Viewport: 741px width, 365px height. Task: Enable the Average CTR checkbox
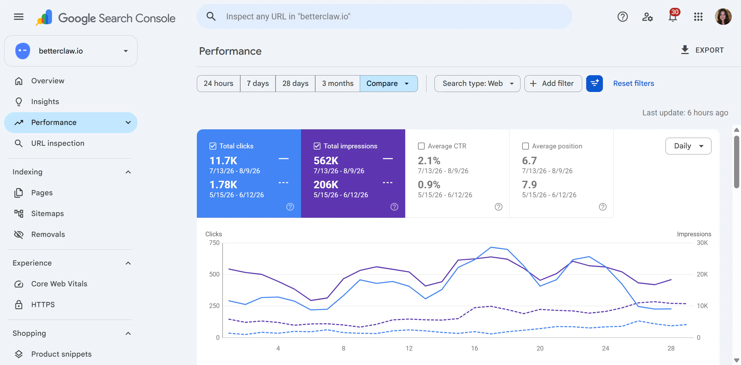click(x=421, y=146)
